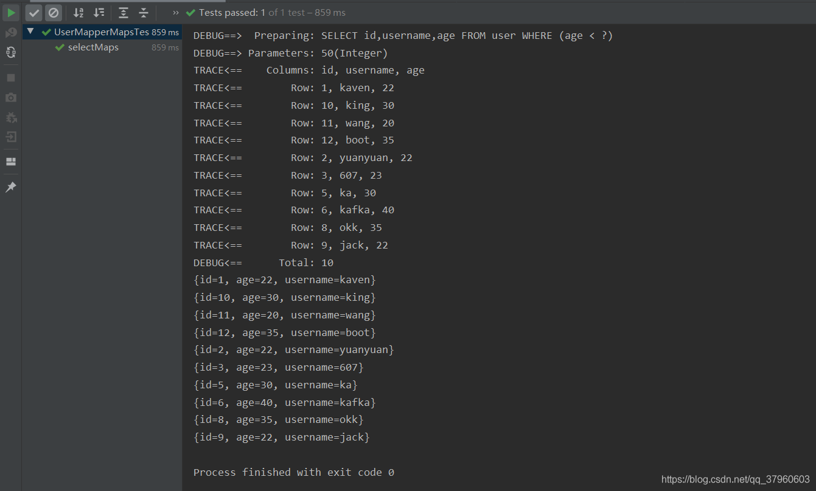Click the Exit icon in sidebar

pos(11,137)
